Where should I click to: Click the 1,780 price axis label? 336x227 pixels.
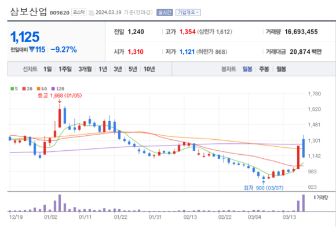coord(315,94)
